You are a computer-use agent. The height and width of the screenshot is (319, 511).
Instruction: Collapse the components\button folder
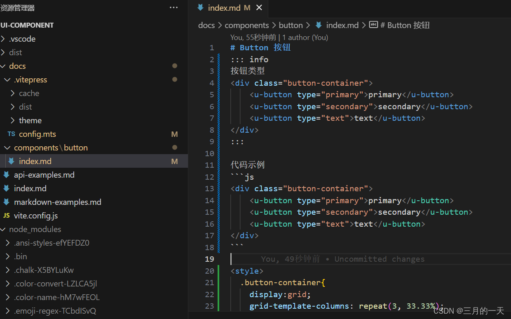point(8,148)
